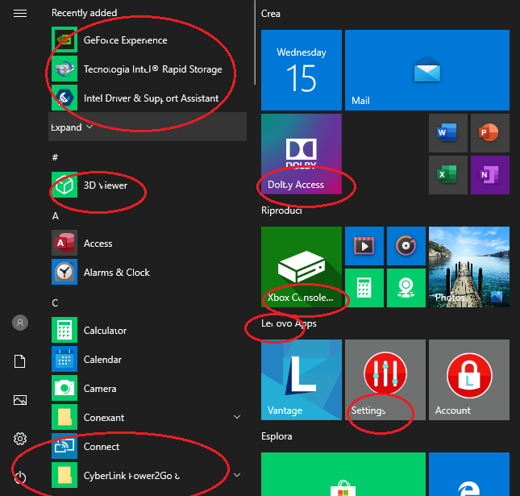
Task: Open the Microsoft Store tile
Action: 343,474
